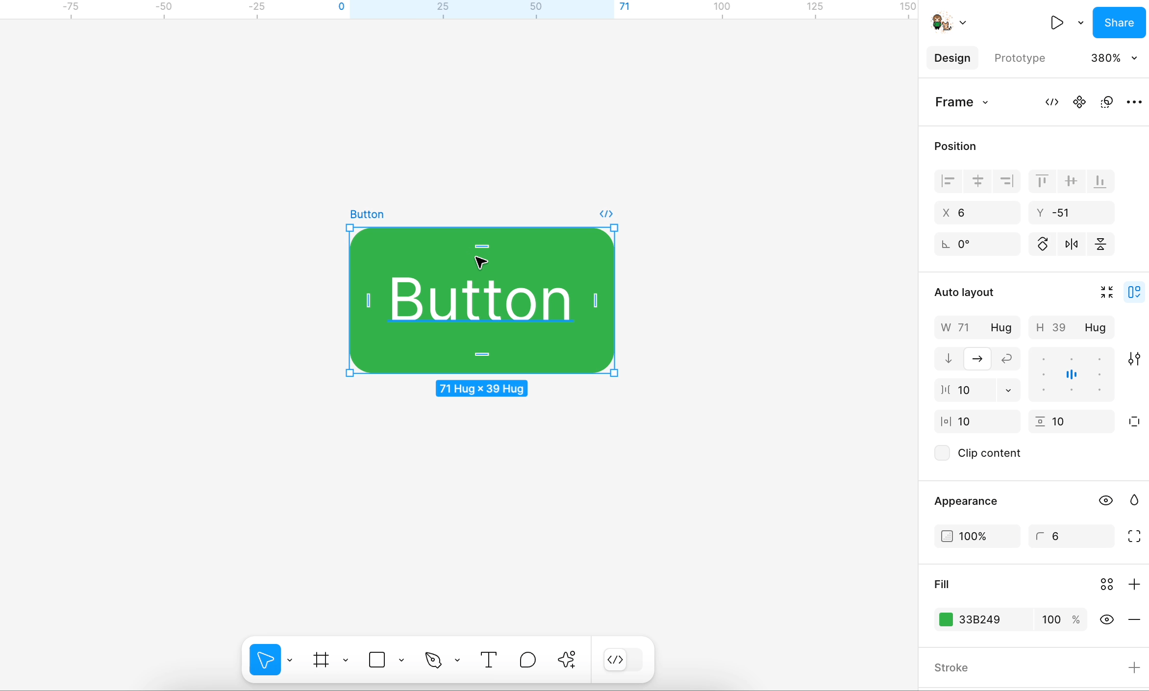Switch to the Prototype tab
The width and height of the screenshot is (1149, 691).
[1020, 58]
